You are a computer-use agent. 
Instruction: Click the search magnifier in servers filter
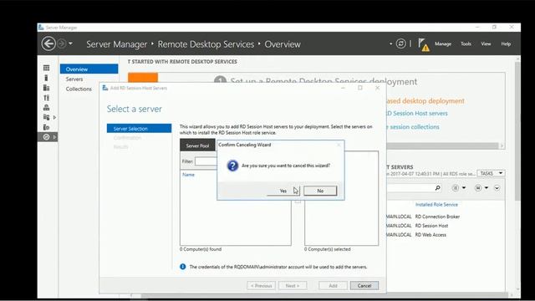(x=438, y=187)
